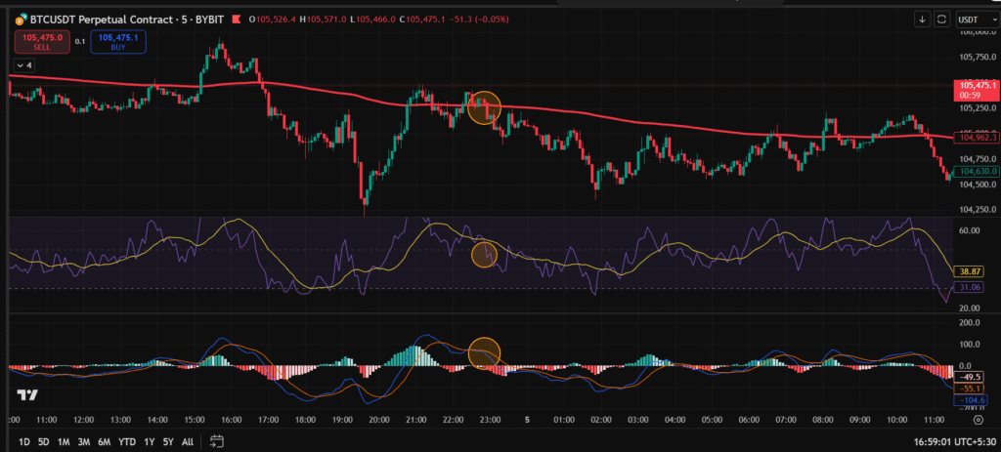This screenshot has height=452, width=1001.
Task: Click the high value H105,571.0 in the header
Action: (325, 20)
